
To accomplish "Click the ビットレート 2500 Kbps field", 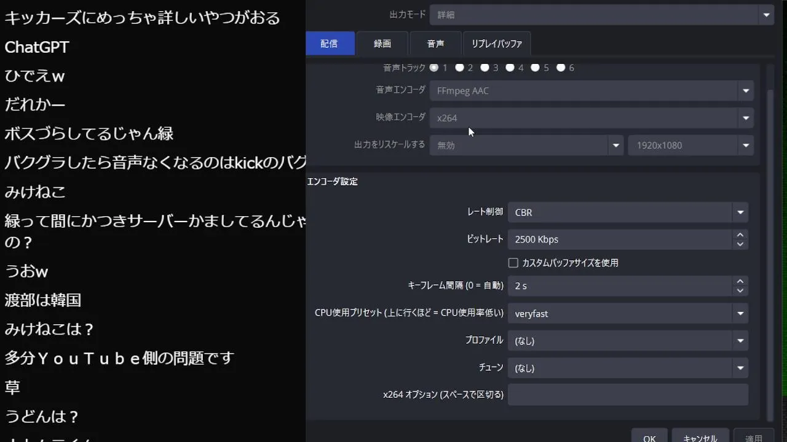I will (620, 239).
